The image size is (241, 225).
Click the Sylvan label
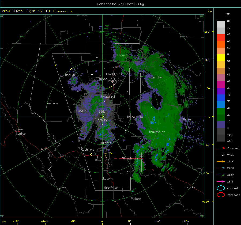[x=102, y=79]
